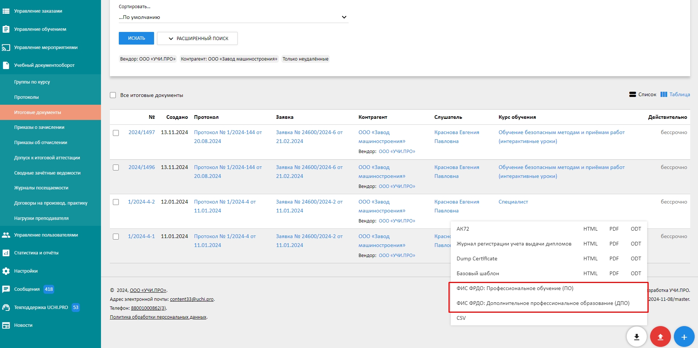Click the blue add plus button

[684, 337]
